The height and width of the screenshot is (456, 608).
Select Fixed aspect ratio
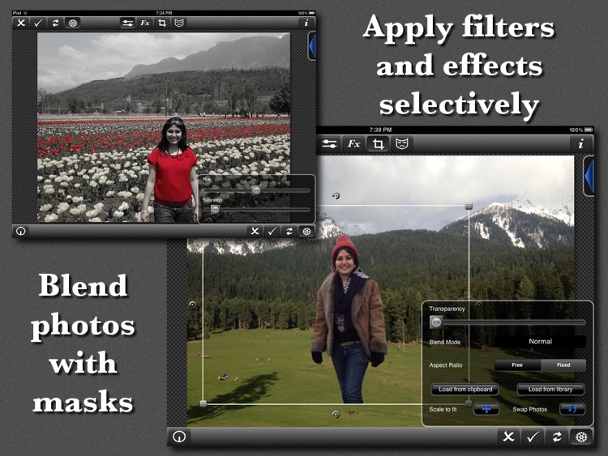(563, 365)
